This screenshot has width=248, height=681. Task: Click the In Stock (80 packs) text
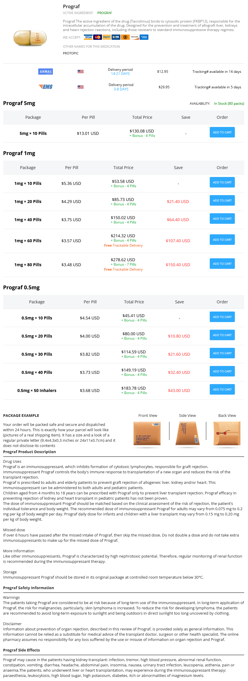[x=229, y=104]
